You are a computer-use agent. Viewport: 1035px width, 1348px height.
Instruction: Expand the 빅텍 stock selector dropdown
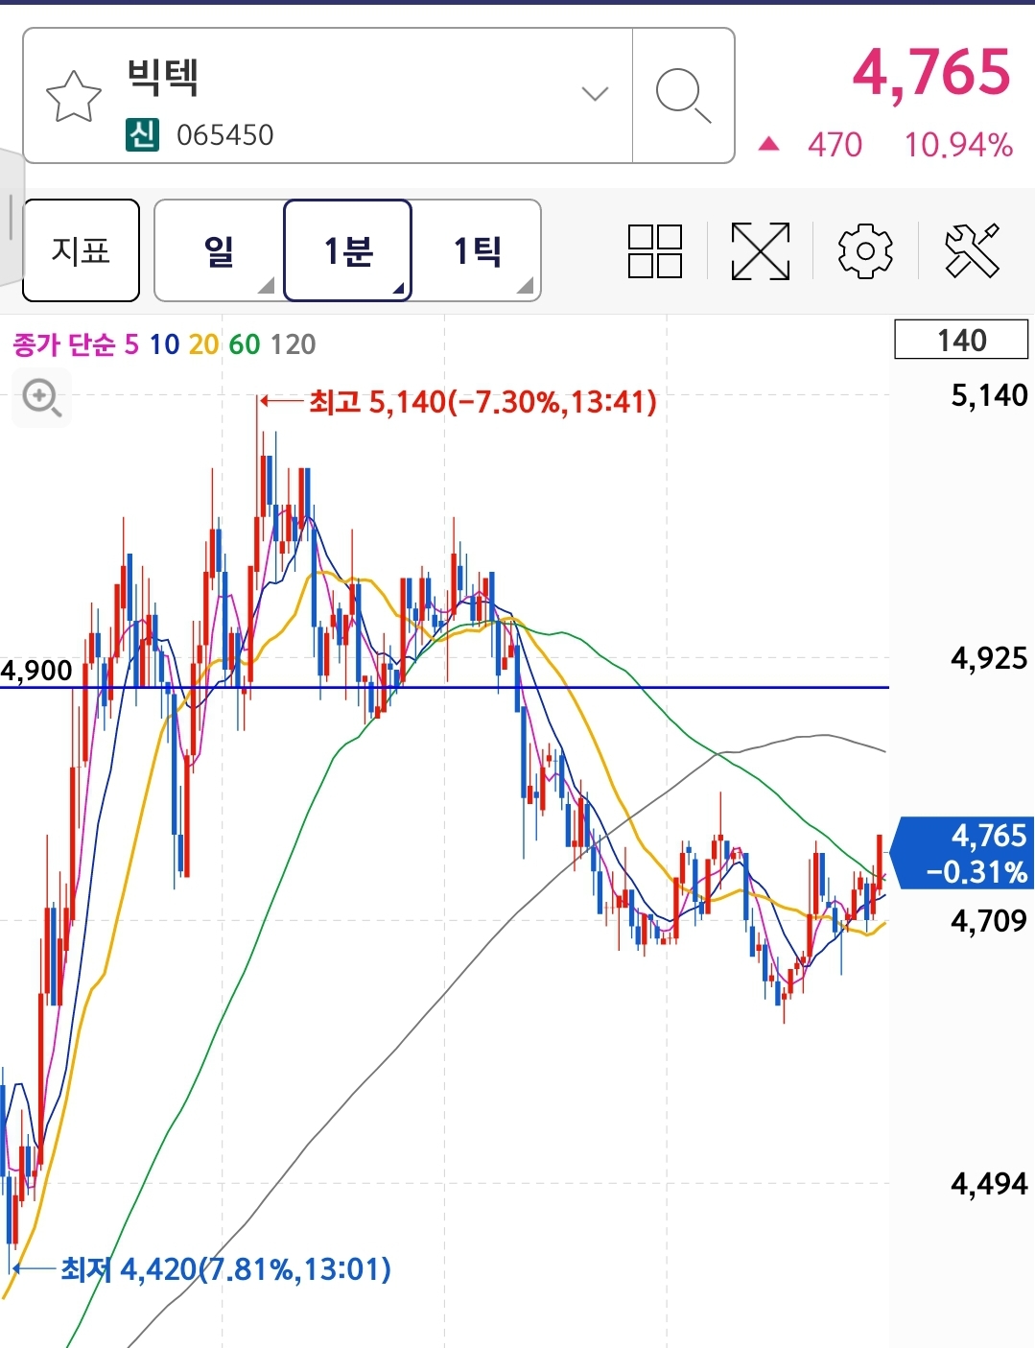point(596,94)
